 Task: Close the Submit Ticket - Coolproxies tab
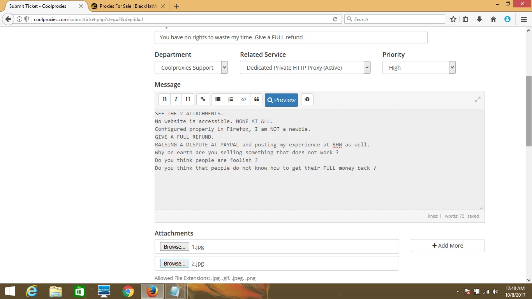pyautogui.click(x=81, y=6)
